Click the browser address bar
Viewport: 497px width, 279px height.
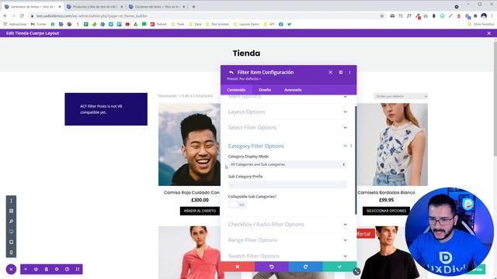pyautogui.click(x=203, y=15)
